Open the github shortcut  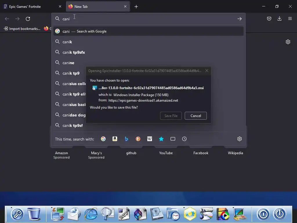pos(131,153)
